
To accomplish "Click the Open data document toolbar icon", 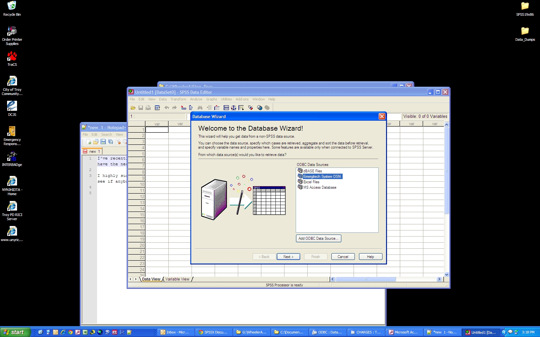I will click(x=133, y=108).
